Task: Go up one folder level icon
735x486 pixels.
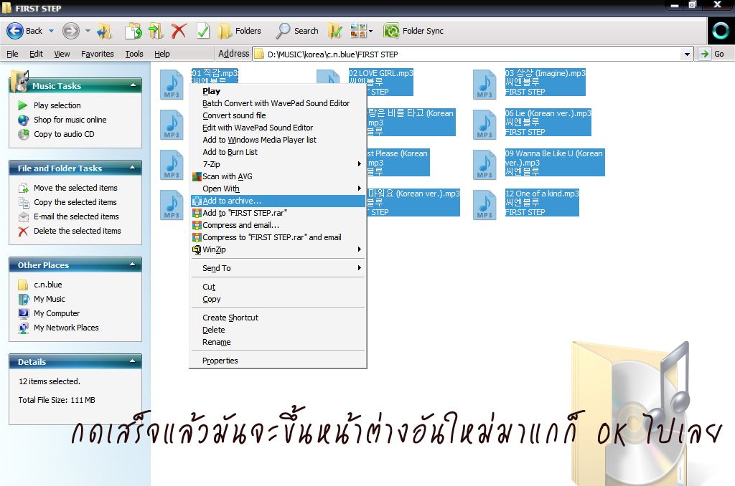Action: tap(104, 31)
